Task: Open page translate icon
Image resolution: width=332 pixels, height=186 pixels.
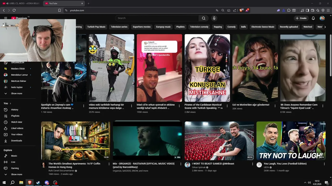Action: click(x=217, y=10)
